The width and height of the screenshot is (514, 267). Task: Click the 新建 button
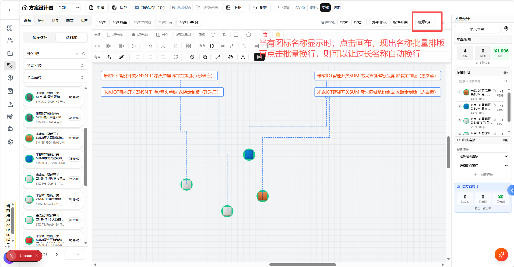pyautogui.click(x=97, y=8)
